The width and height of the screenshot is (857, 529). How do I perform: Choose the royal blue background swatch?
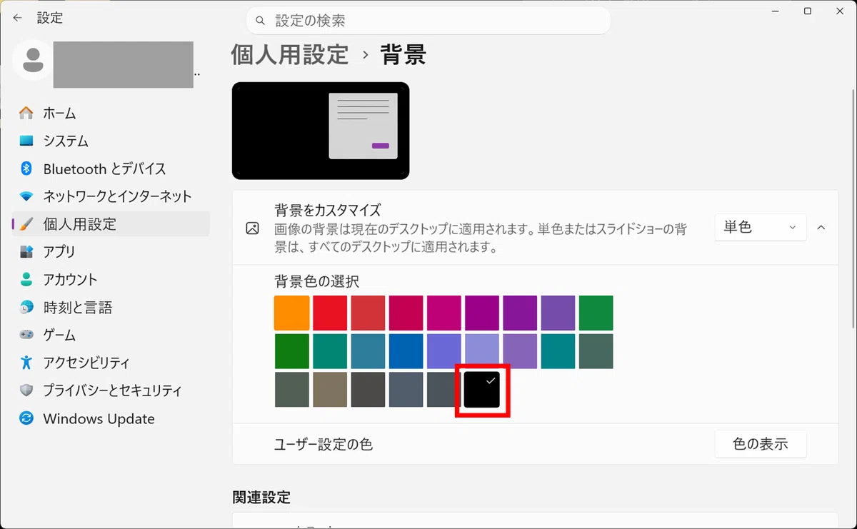coord(406,351)
